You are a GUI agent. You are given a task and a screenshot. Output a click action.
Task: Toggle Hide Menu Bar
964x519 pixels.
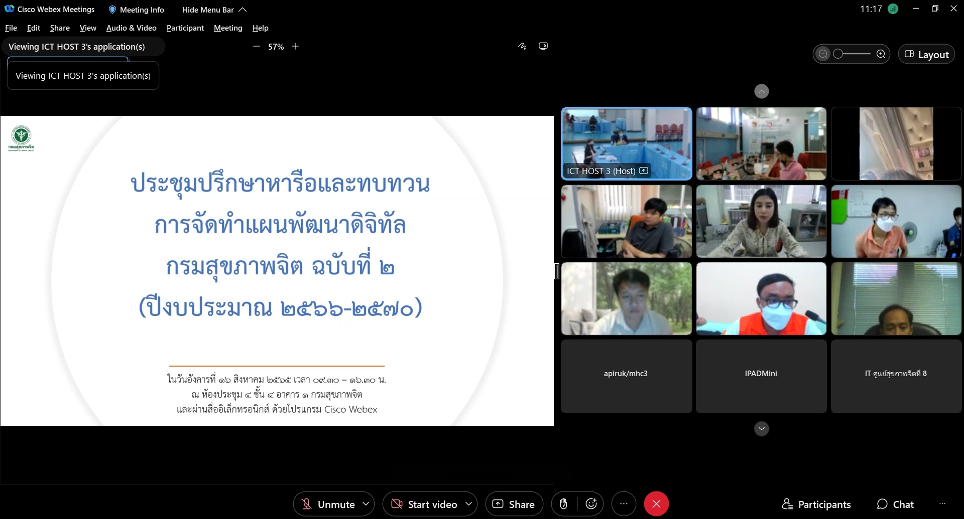click(214, 10)
